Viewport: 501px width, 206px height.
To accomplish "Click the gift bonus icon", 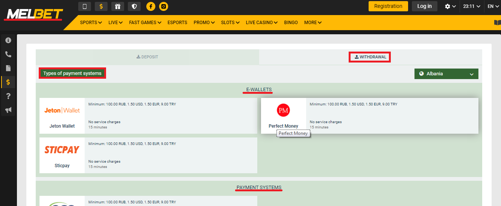I will (x=117, y=6).
